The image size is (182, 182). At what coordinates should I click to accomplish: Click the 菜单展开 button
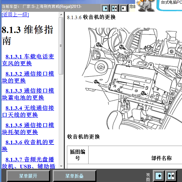tap(28, 176)
